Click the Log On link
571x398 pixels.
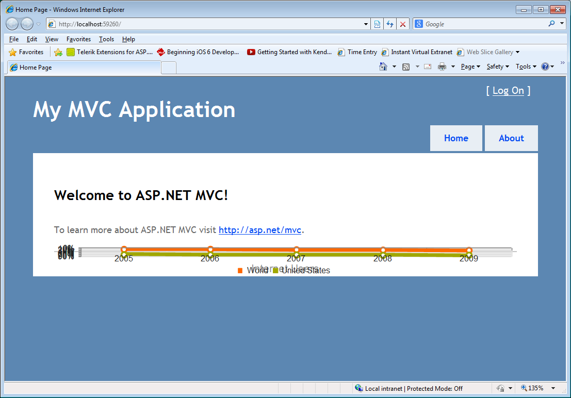pyautogui.click(x=508, y=91)
